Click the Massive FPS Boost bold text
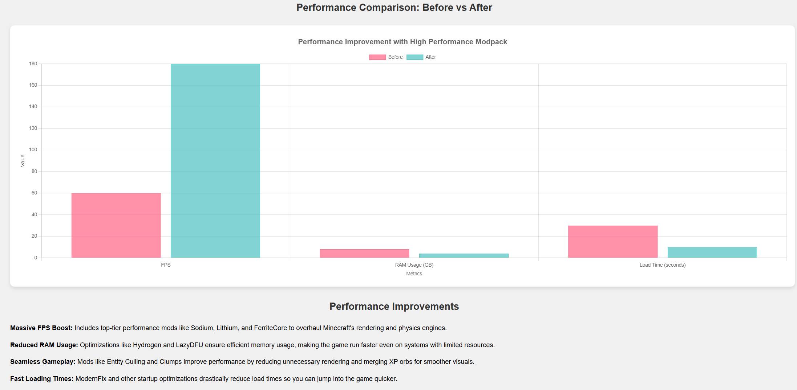797x390 pixels. (x=41, y=328)
